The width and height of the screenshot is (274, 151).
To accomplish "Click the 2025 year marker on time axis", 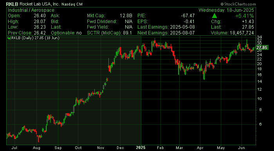I will tap(141, 148).
